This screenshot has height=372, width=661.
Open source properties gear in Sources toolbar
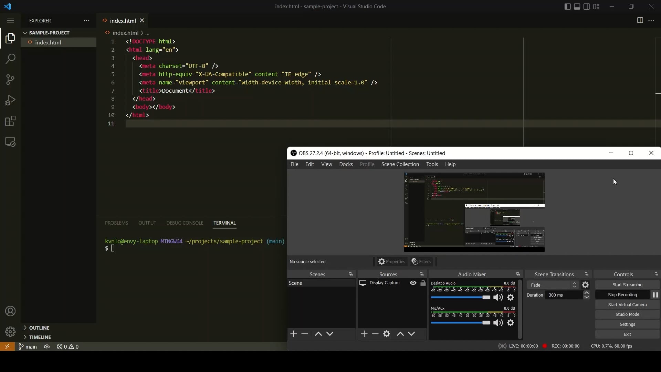click(x=387, y=334)
